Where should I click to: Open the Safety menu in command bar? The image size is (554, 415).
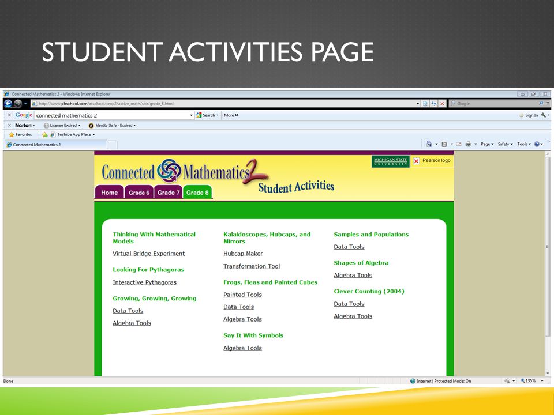point(506,144)
